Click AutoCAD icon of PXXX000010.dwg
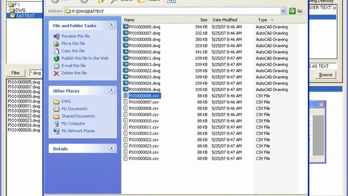This screenshot has width=348, height=196. (126, 52)
